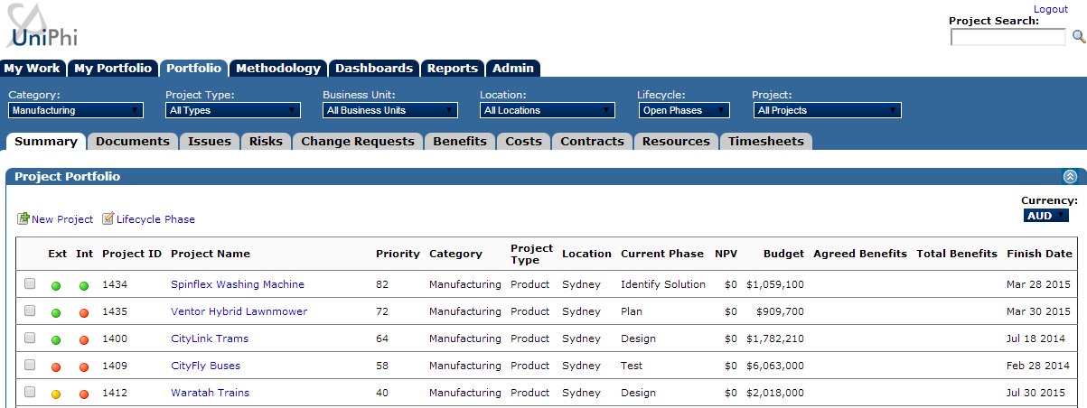Open the Admin tab
This screenshot has height=408, width=1087.
513,69
